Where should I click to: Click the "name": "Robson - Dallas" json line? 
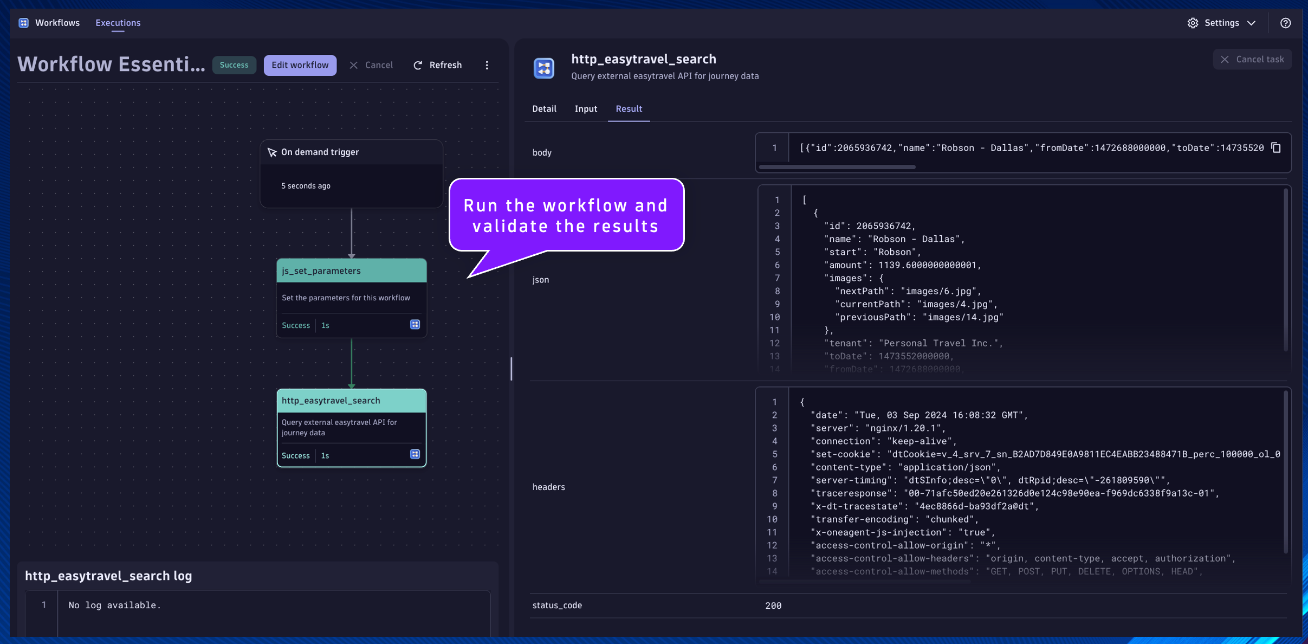(894, 239)
